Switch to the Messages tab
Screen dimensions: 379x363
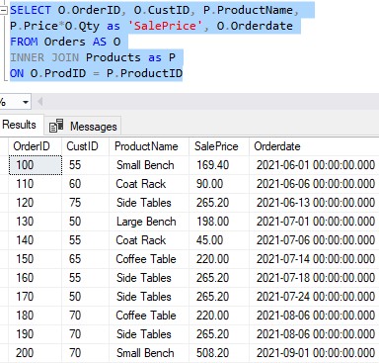(x=83, y=126)
